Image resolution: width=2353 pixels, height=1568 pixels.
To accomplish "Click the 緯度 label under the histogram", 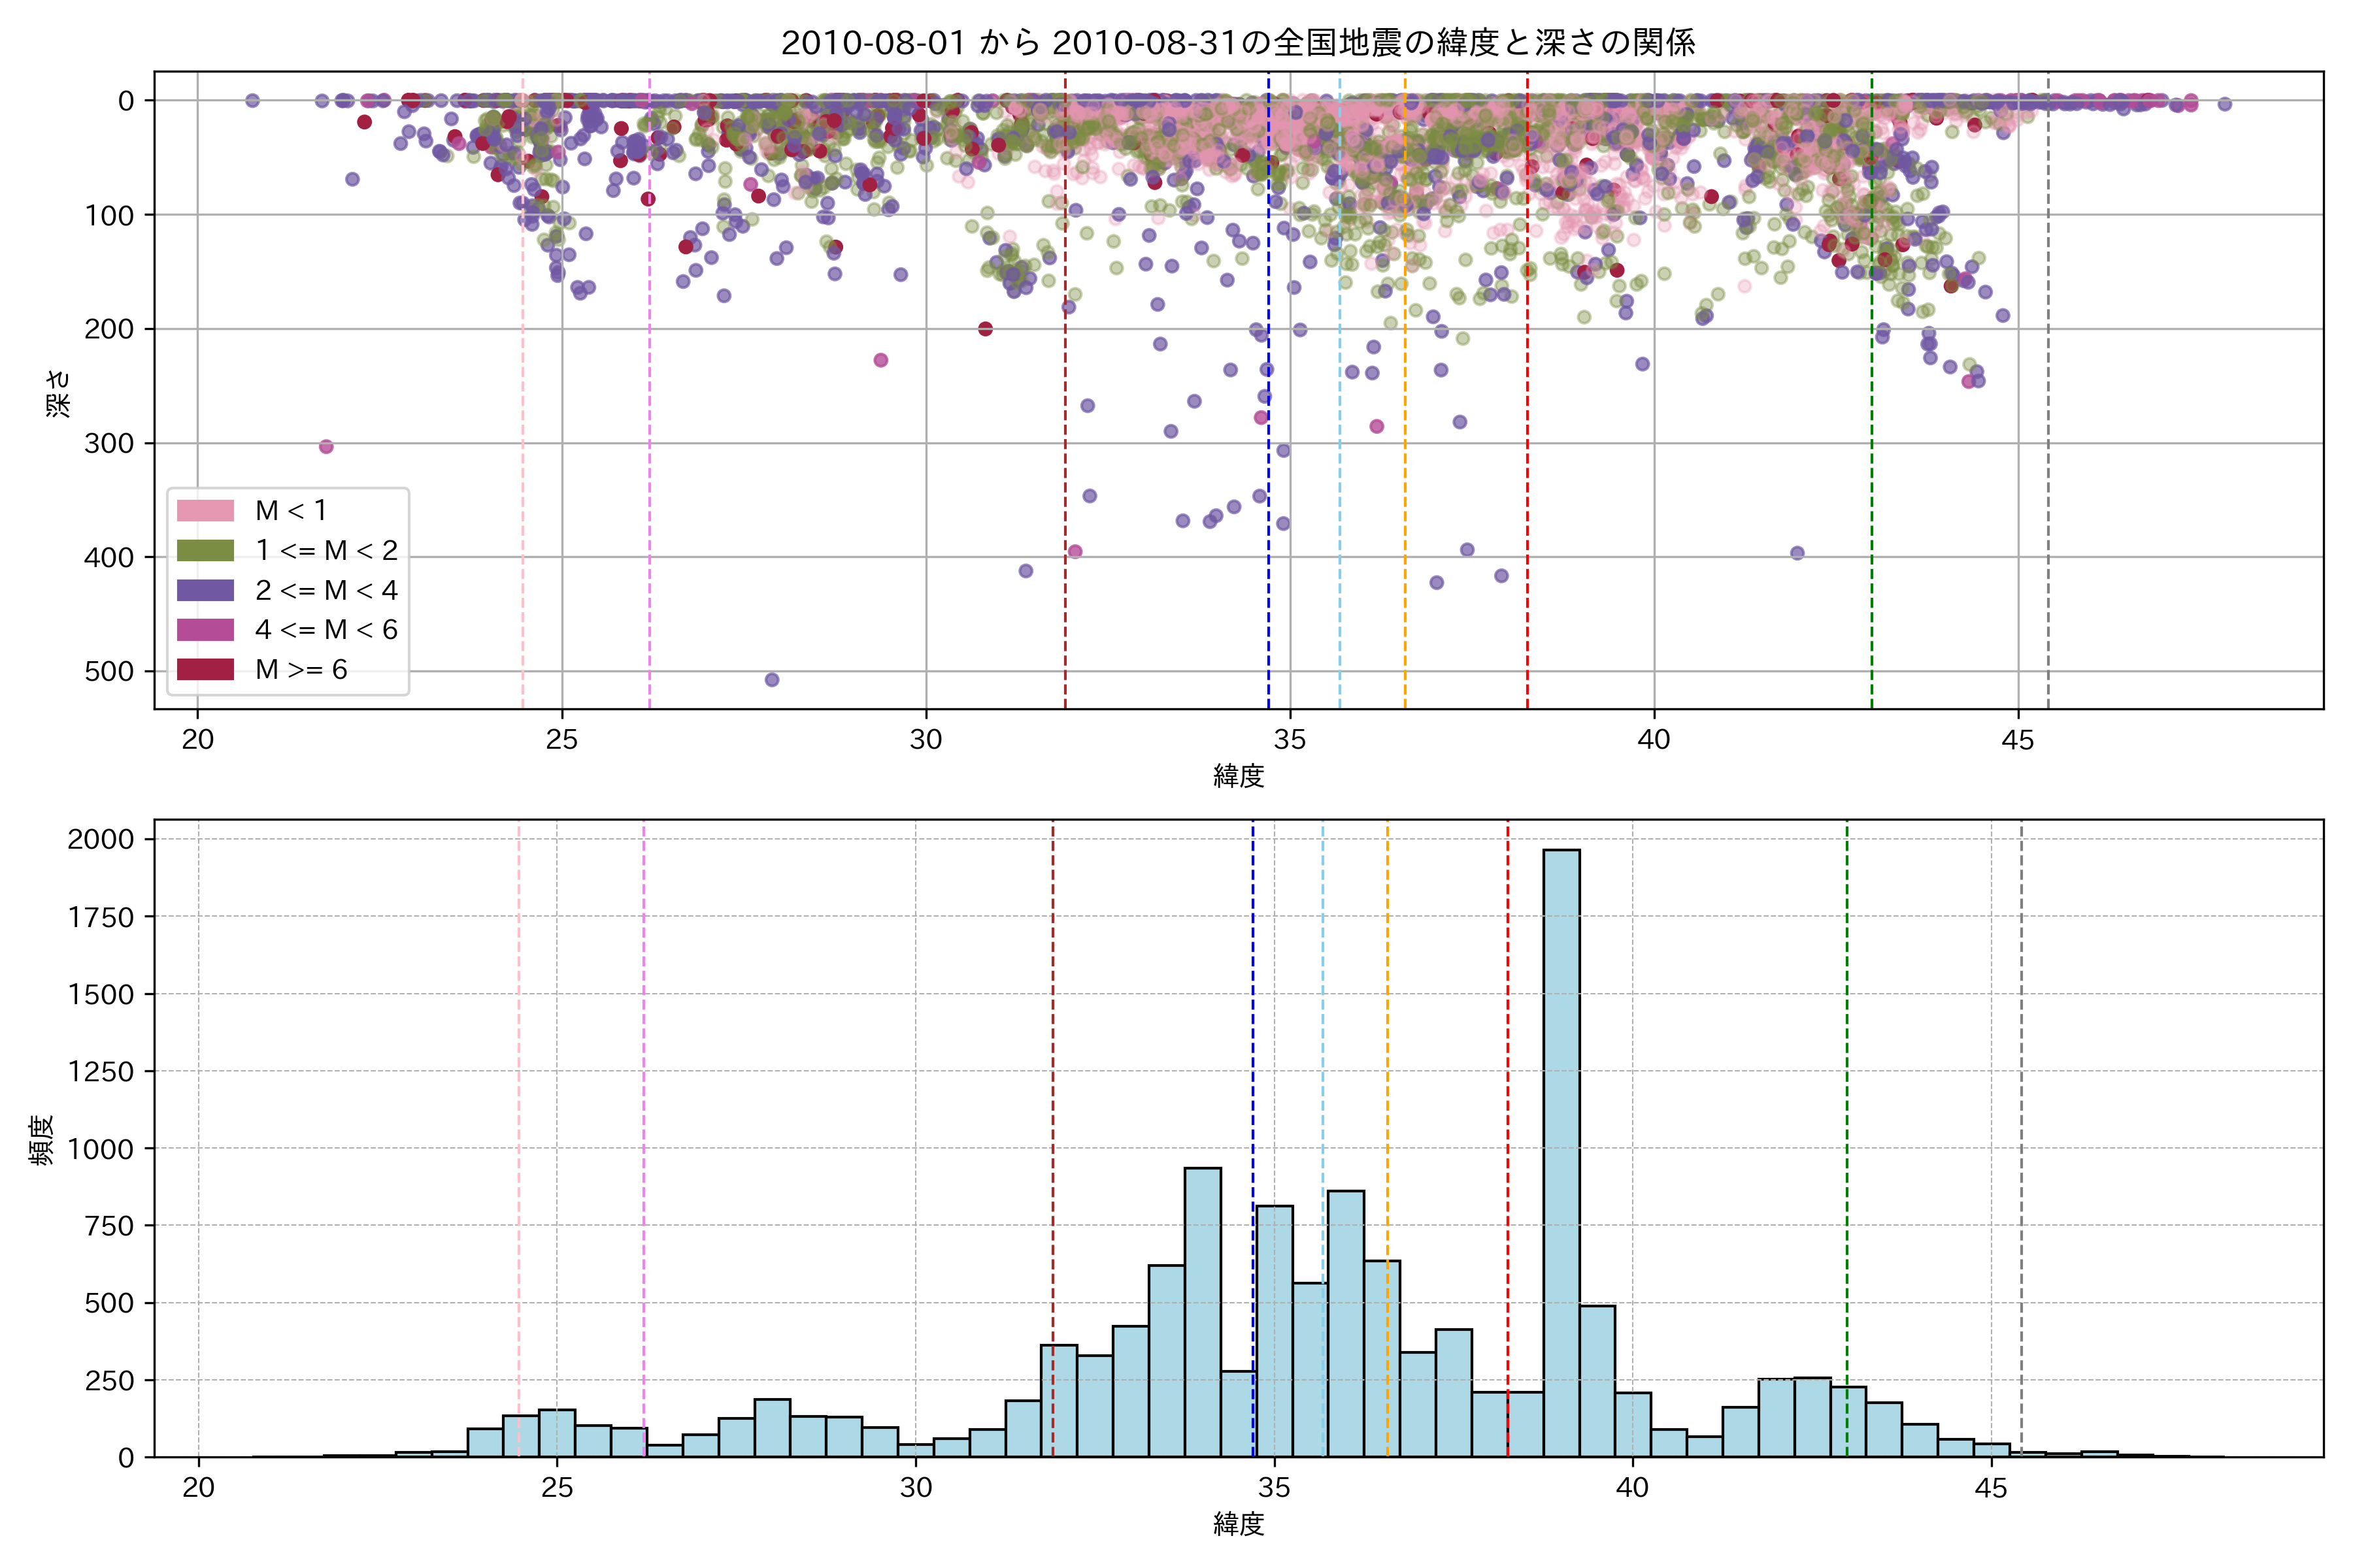I will point(1239,1524).
